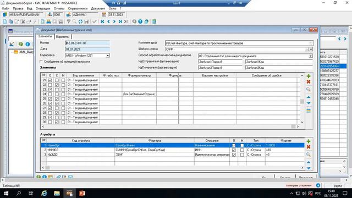Click the Telegram status icon in status bar
The image size is (352, 198).
coord(318,185)
